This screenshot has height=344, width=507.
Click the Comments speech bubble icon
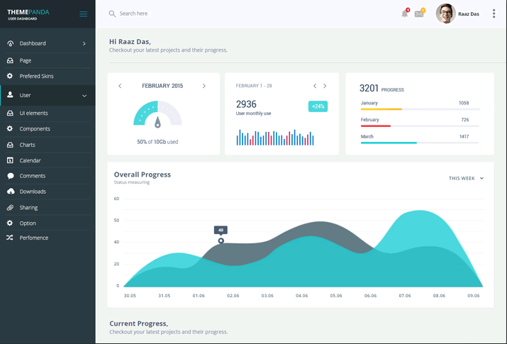coord(10,176)
